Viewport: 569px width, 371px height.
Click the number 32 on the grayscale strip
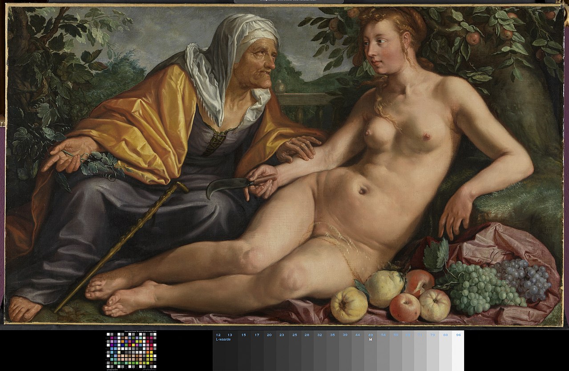click(x=319, y=335)
